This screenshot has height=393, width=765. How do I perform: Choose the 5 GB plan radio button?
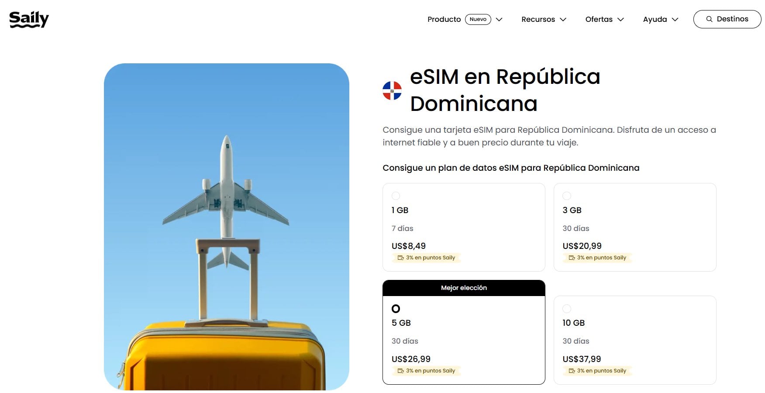396,309
